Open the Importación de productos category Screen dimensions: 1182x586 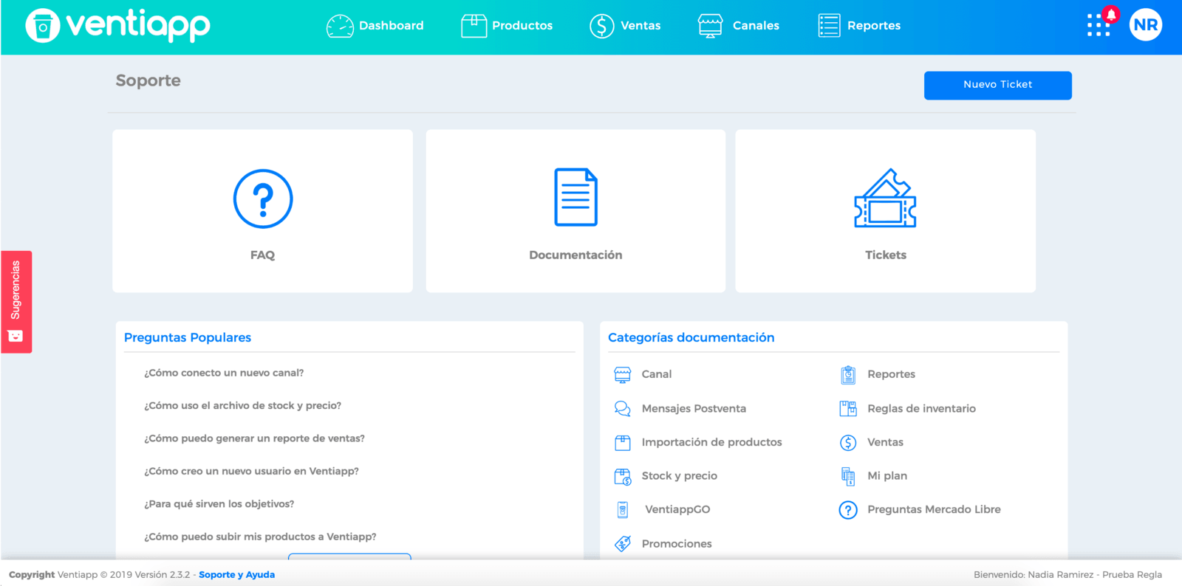[711, 443]
